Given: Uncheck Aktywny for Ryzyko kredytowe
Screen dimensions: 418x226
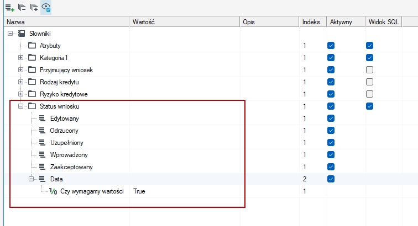Looking at the screenshot, I should click(331, 94).
